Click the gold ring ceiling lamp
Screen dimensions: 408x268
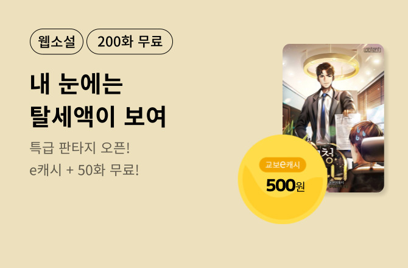pyautogui.click(x=330, y=65)
